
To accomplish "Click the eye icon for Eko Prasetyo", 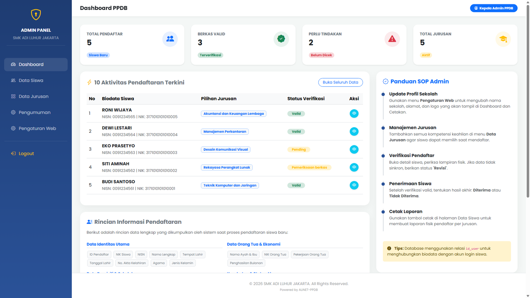I will 354,149.
